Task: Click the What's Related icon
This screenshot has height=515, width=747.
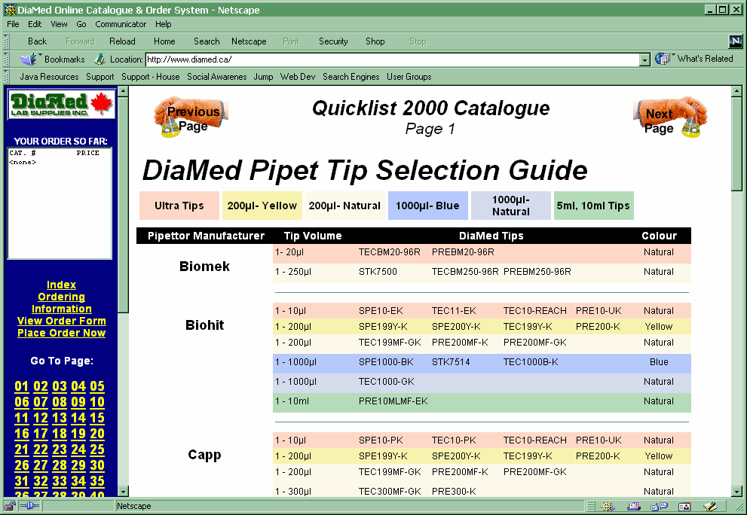Action: tap(663, 59)
